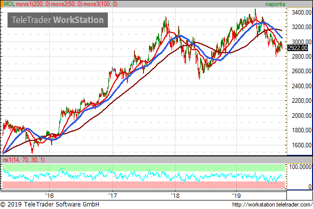Click the green overbought RSI zone
Image resolution: width=313 pixels, height=209 pixels.
point(144,168)
